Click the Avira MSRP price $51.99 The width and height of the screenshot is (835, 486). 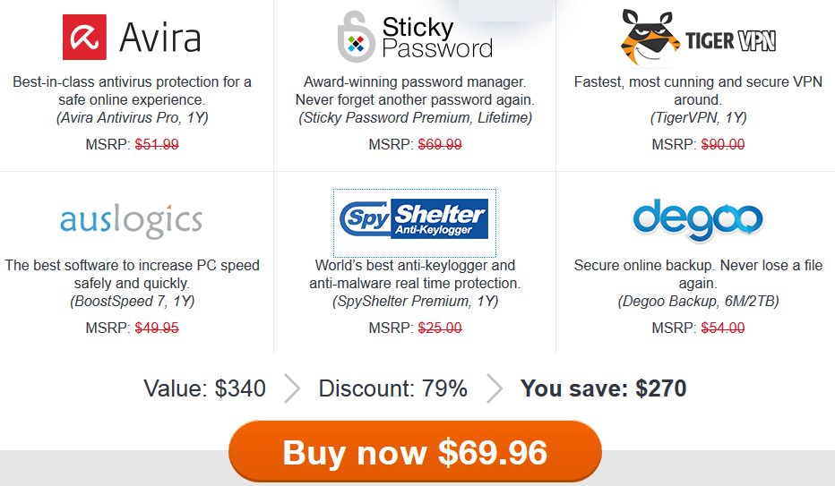pos(157,144)
